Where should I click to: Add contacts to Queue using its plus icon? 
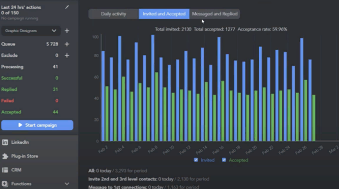[x=67, y=44]
